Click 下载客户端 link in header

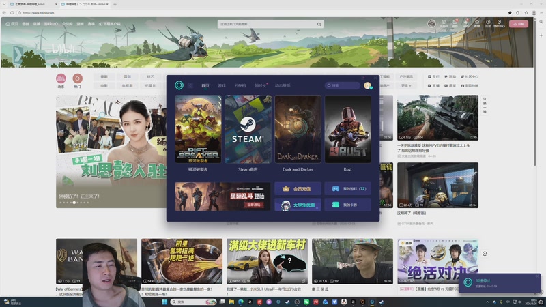point(110,24)
